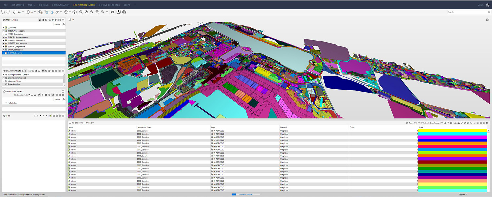This screenshot has height=197, width=492.
Task: Click the stacked layers icon in toolbar
Action: tap(124, 12)
